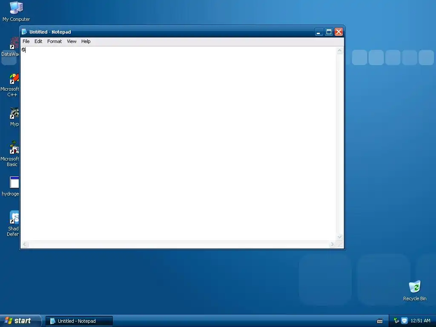Click inside the Notepad text area

coord(178,143)
